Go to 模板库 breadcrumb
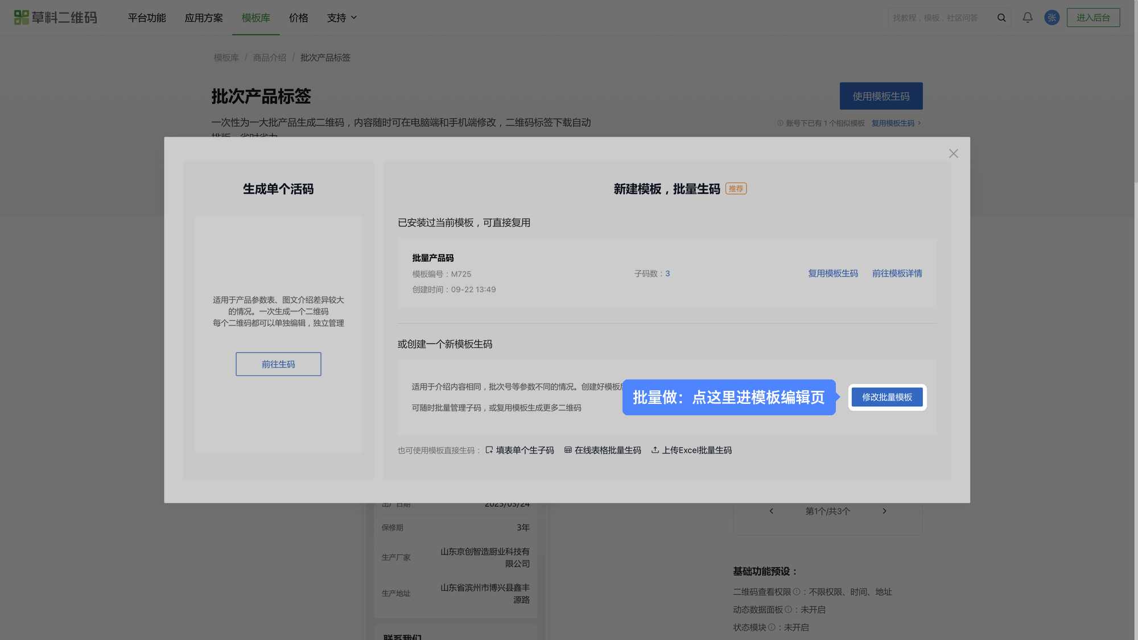The width and height of the screenshot is (1138, 640). [226, 57]
